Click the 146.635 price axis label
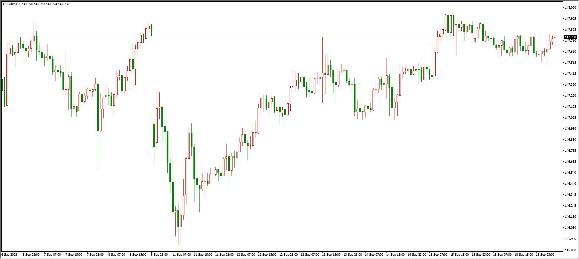579x259 pixels. 570,162
